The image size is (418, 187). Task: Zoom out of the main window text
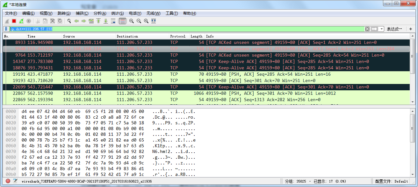coord(139,21)
